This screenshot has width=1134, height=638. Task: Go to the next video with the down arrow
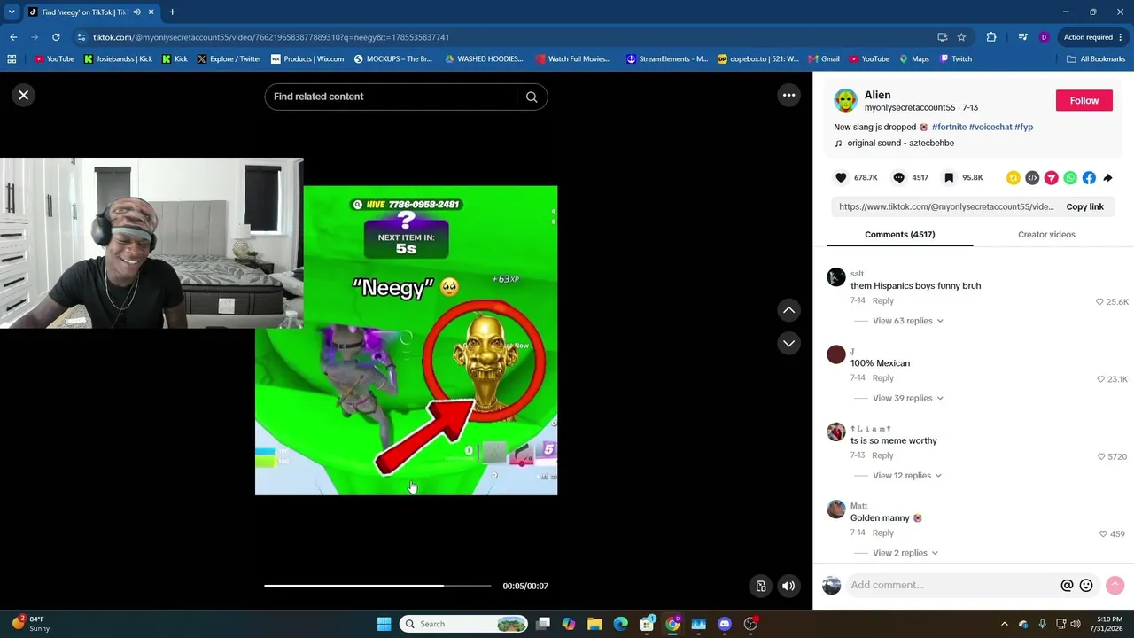click(788, 343)
